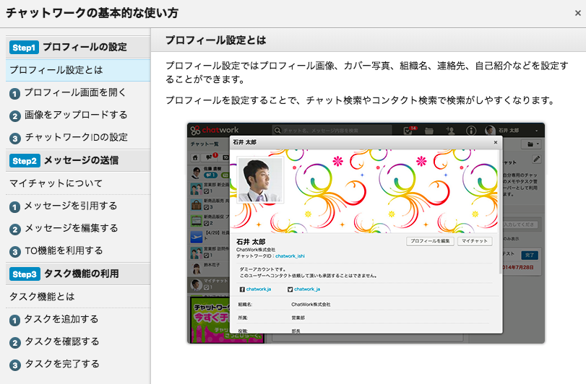Click the Step3 blue badge
This screenshot has height=384, width=586.
25,274
